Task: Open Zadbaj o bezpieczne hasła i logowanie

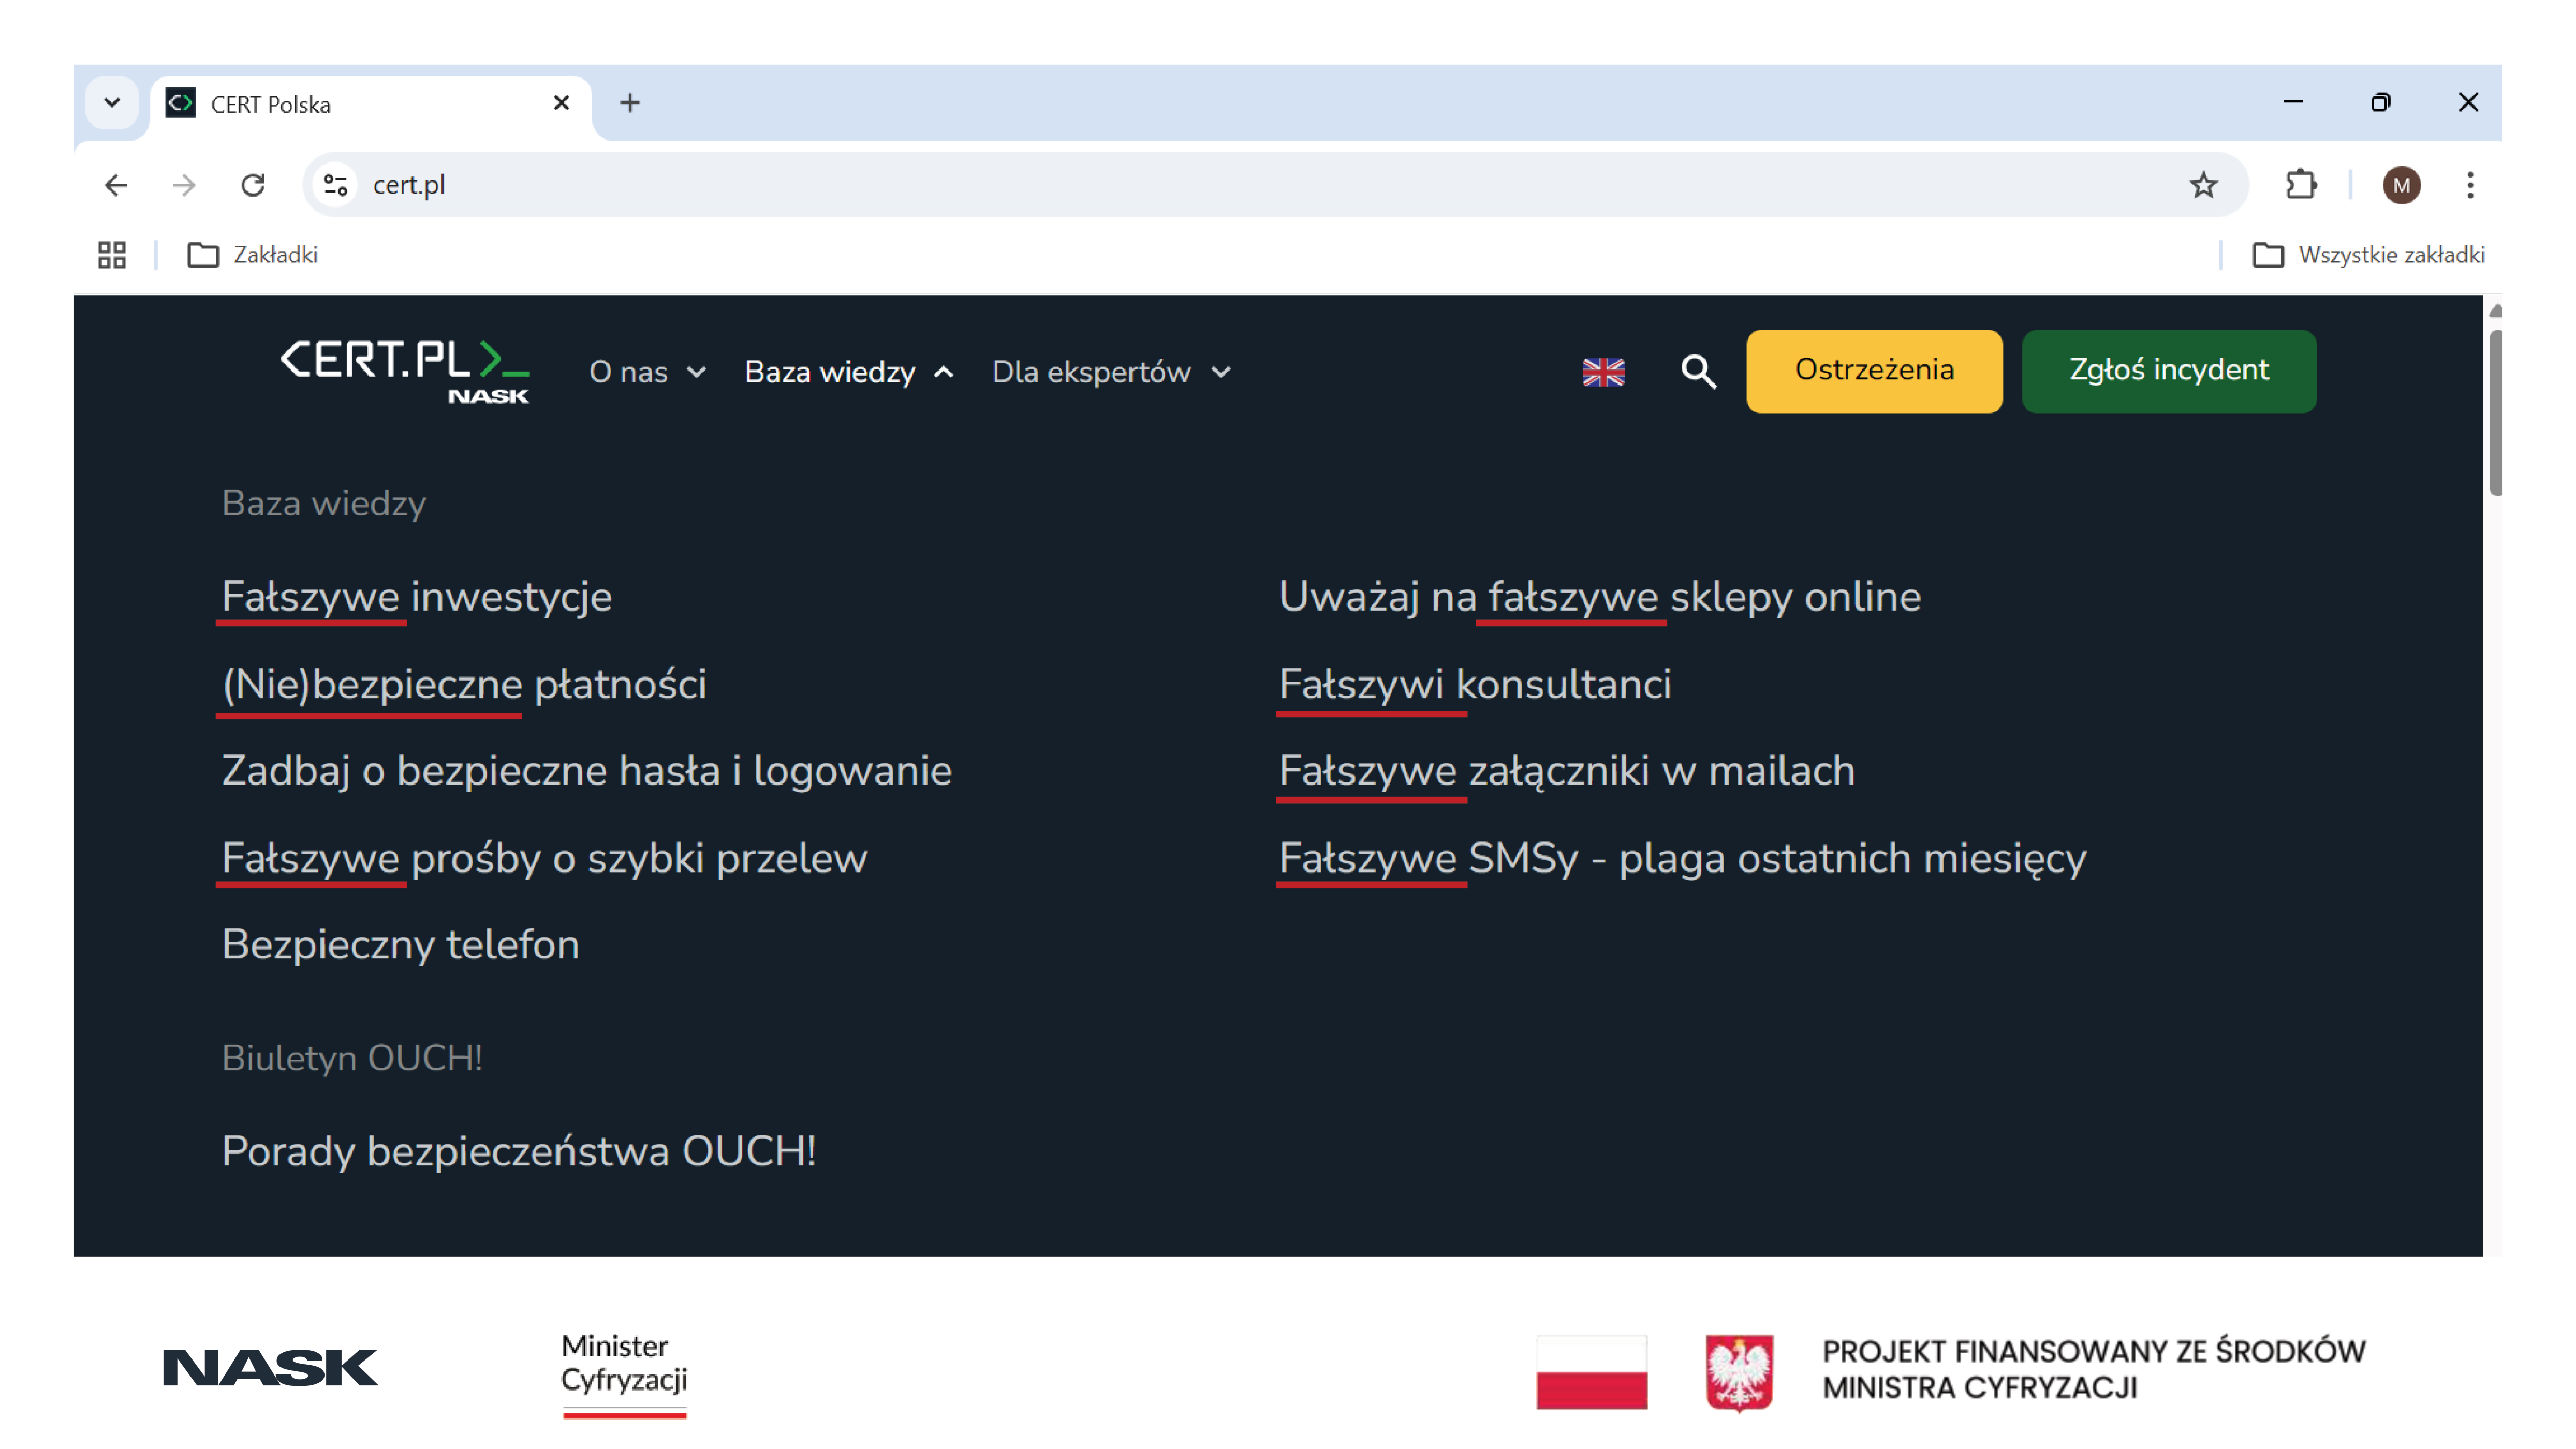Action: pyautogui.click(x=586, y=771)
